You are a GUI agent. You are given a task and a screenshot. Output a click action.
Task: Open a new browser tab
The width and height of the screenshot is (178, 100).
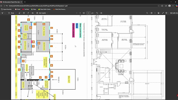pos(25,2)
